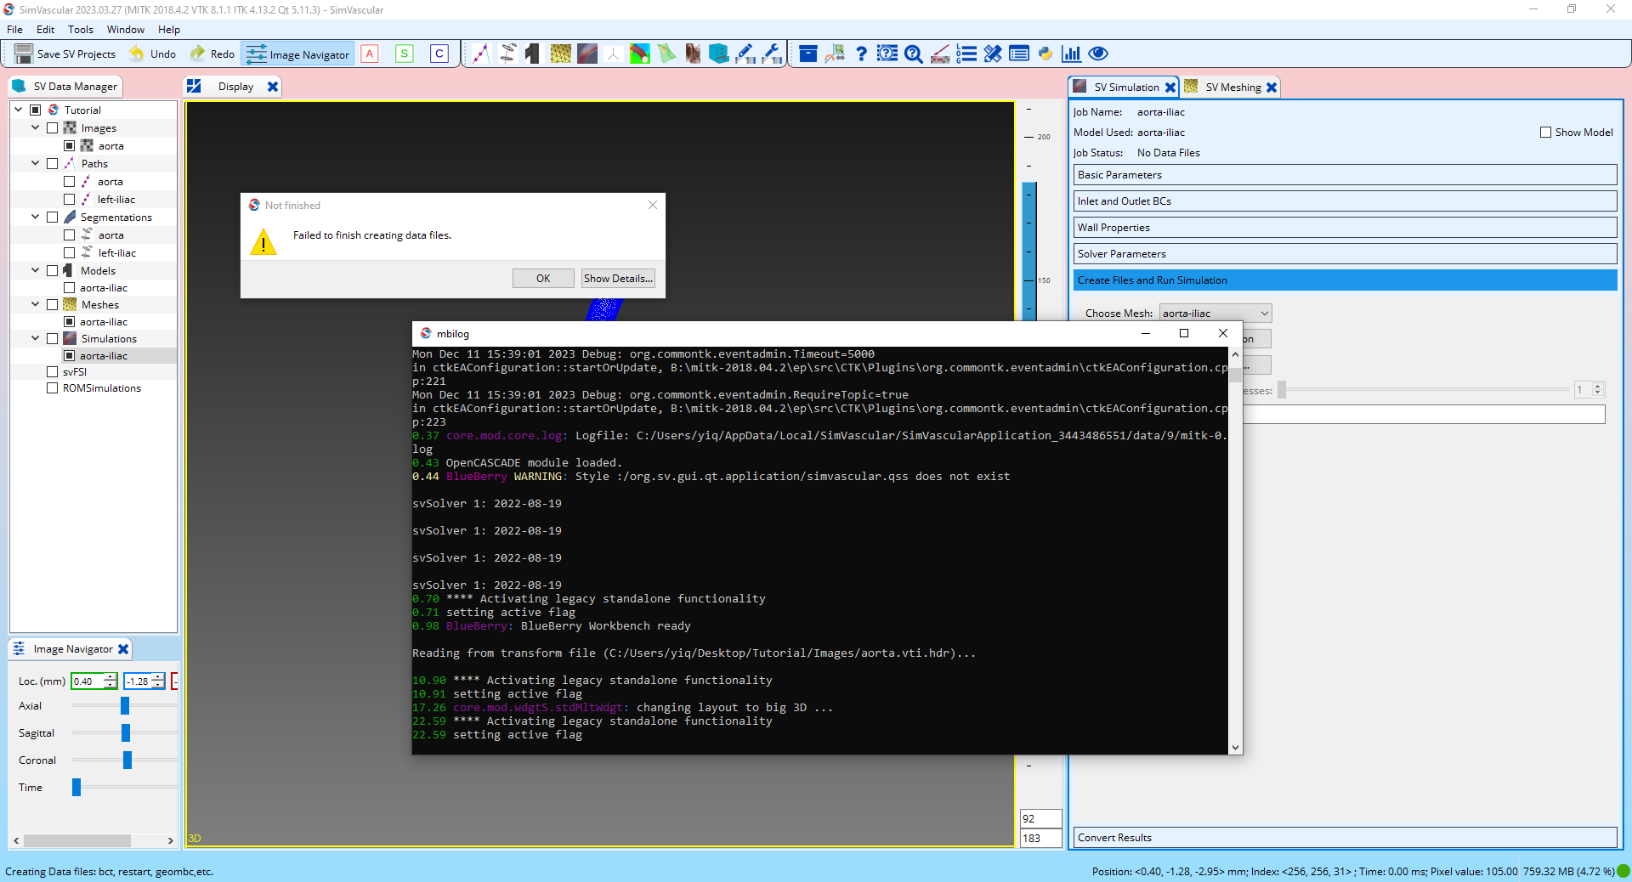Click the magnifier search help icon
This screenshot has height=882, width=1632.
(x=914, y=54)
